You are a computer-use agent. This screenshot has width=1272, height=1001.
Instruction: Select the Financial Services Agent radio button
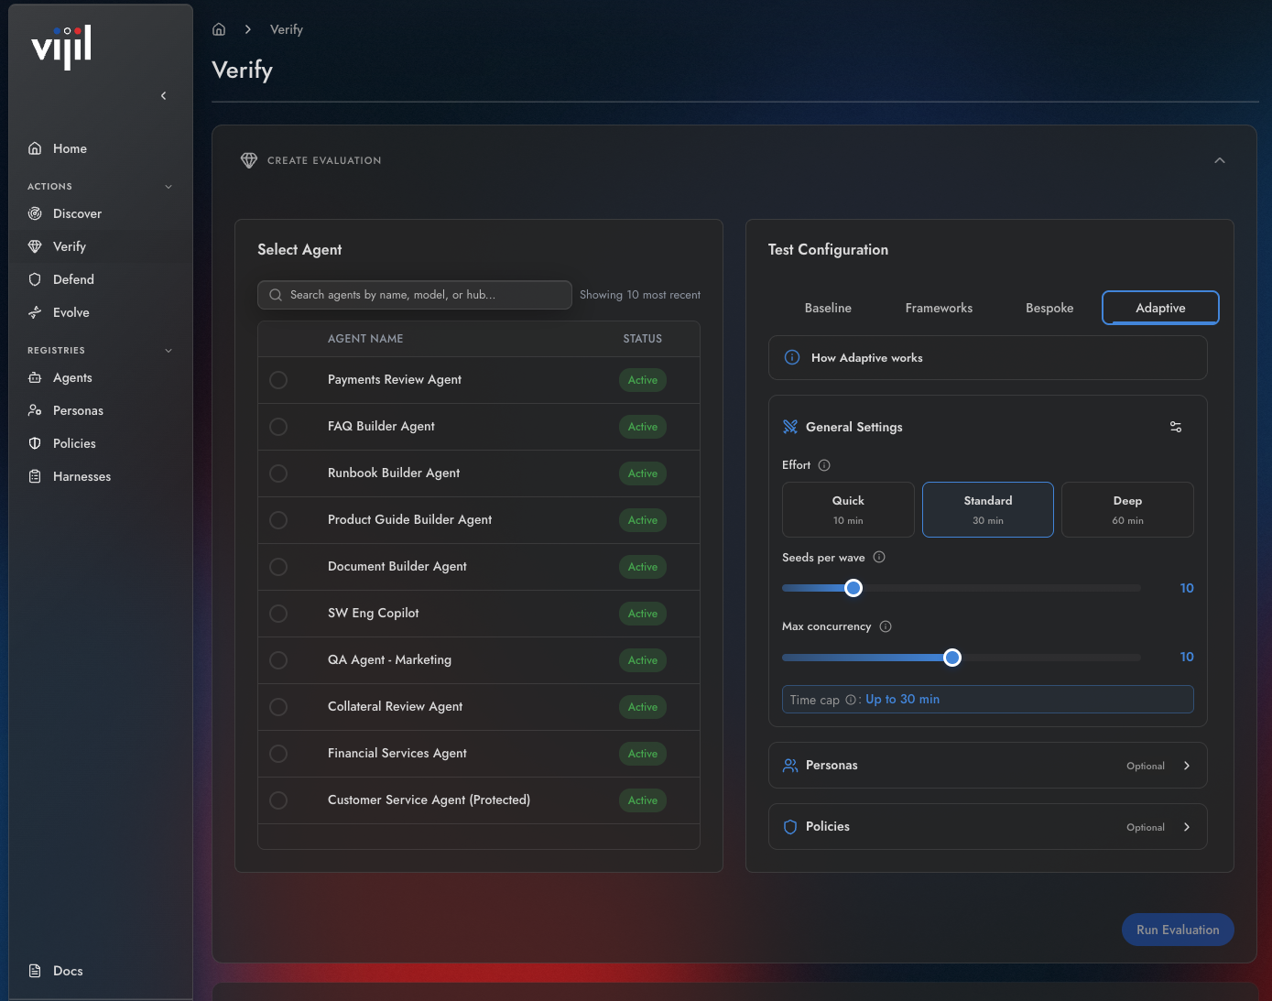pyautogui.click(x=278, y=754)
